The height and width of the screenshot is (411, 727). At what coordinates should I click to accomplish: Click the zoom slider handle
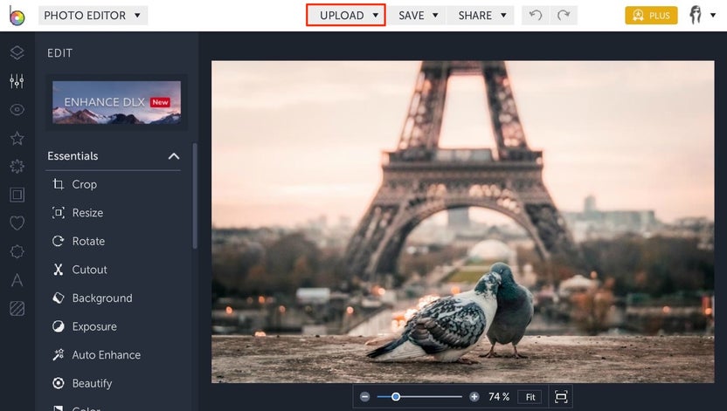click(x=396, y=397)
